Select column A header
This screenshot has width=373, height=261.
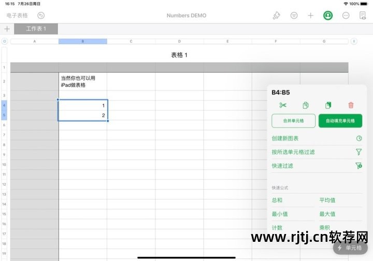tap(35, 41)
